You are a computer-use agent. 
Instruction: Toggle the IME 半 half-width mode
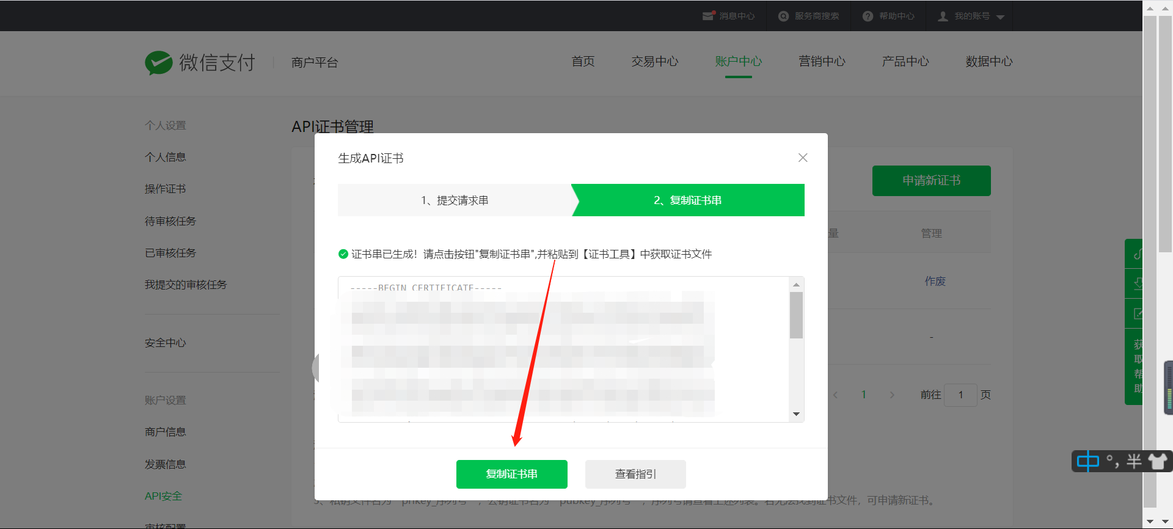click(1135, 461)
